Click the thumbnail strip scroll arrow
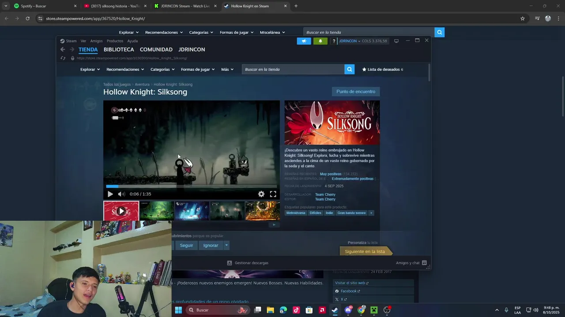The width and height of the screenshot is (565, 317). [274, 225]
